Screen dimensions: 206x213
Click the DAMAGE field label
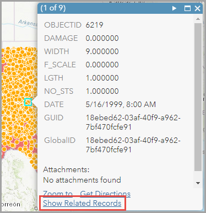[61, 38]
